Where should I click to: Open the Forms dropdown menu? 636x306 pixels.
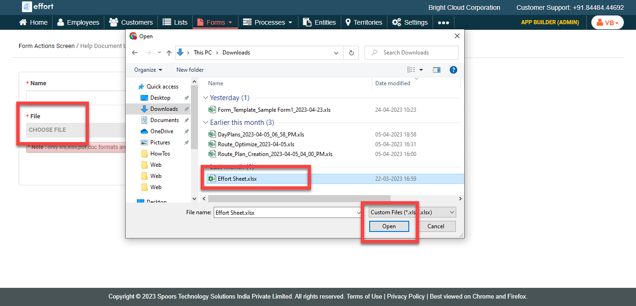pos(215,22)
